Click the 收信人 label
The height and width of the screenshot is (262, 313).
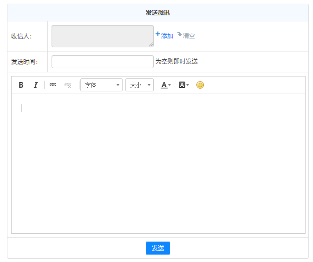pos(21,36)
